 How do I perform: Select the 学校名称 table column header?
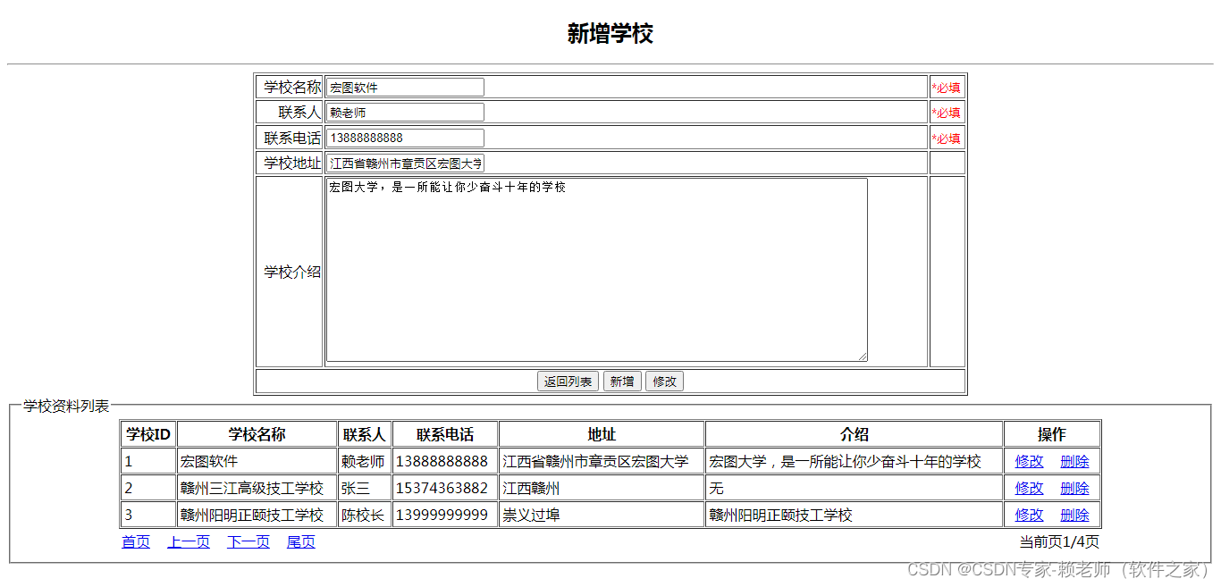click(257, 434)
